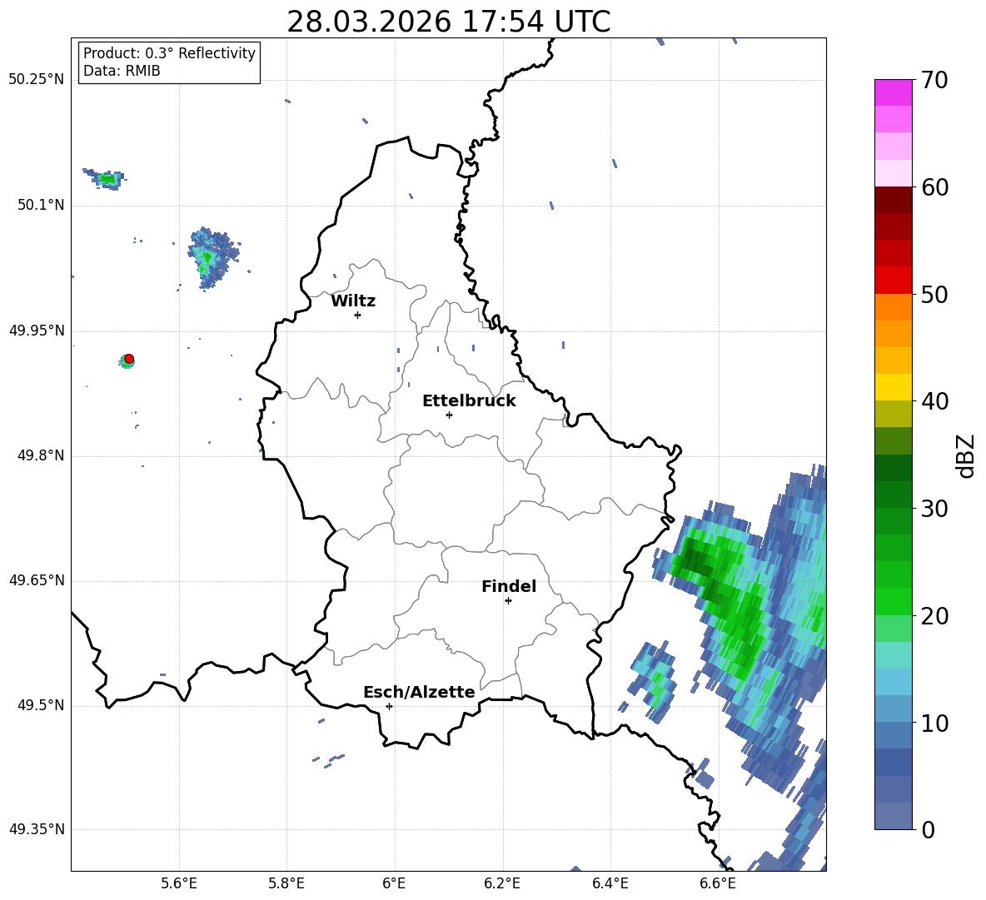Click the Esch/Alzette station cross marker
986x900 pixels.
point(389,706)
